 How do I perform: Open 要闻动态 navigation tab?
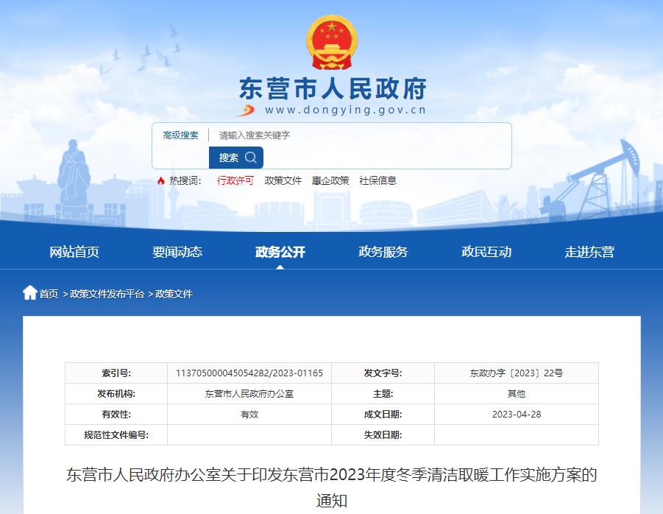pyautogui.click(x=177, y=252)
